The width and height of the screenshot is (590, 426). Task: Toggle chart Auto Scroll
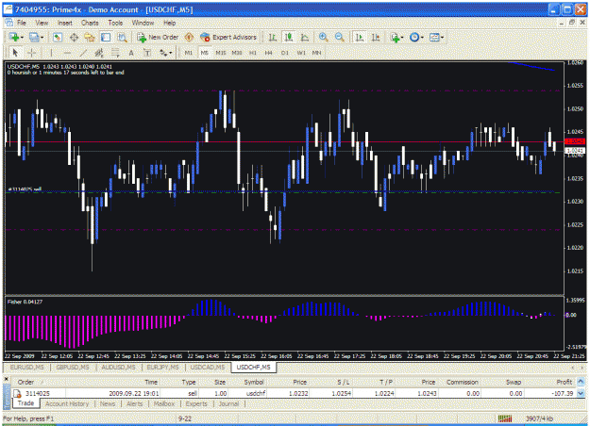[x=360, y=37]
